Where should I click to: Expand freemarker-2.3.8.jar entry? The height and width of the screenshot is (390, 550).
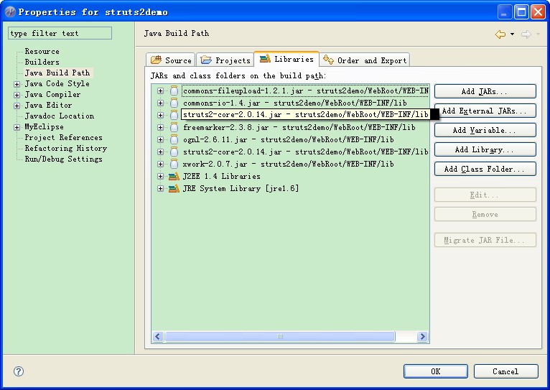coord(160,127)
